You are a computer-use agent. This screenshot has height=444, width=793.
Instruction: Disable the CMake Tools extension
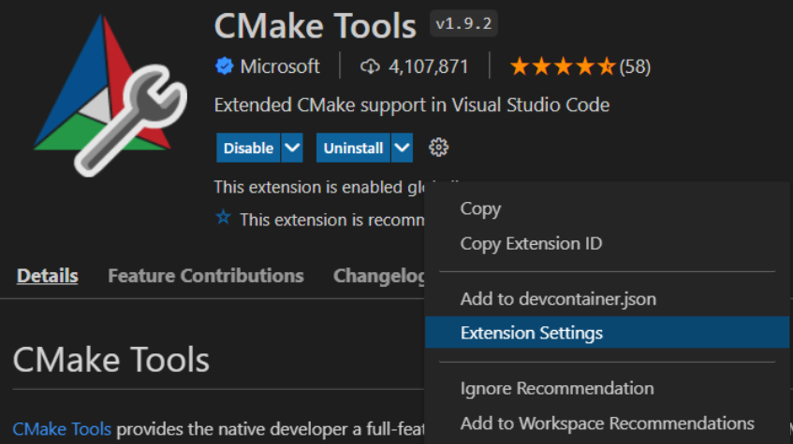click(x=248, y=148)
